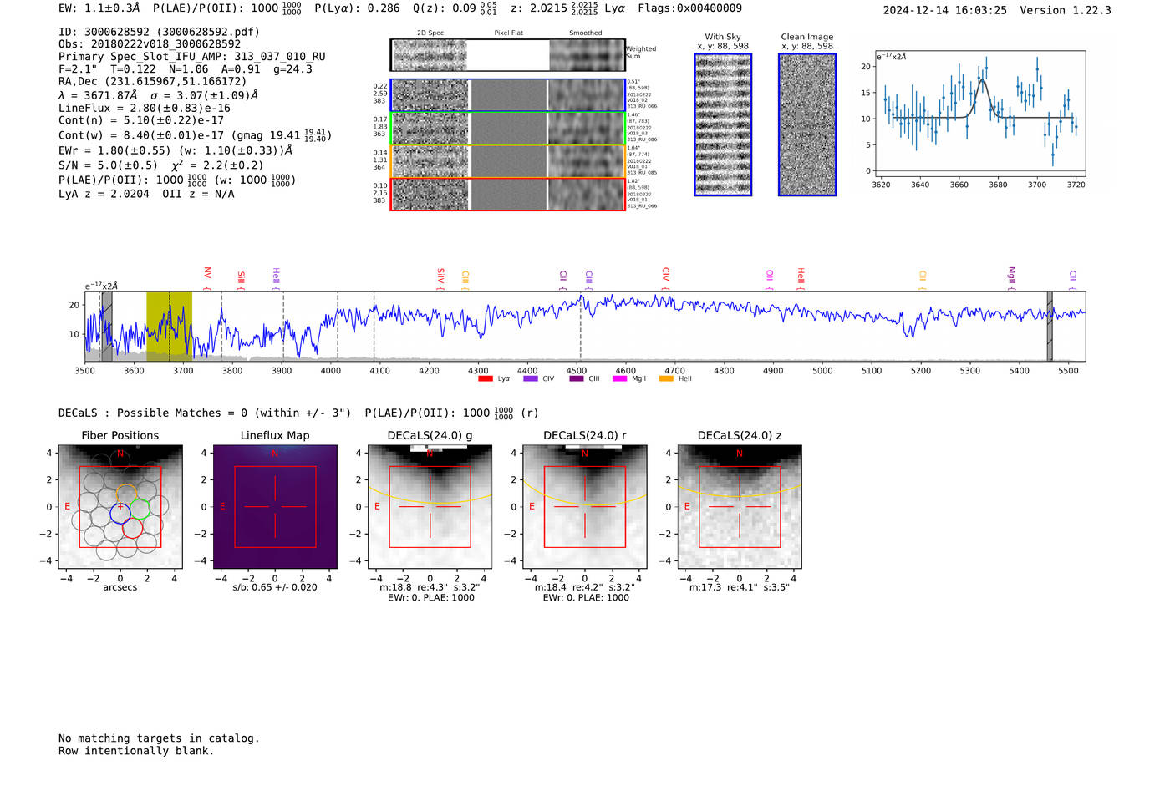Click the s/b: 0.65 +/- 0.020 caption

tap(275, 587)
